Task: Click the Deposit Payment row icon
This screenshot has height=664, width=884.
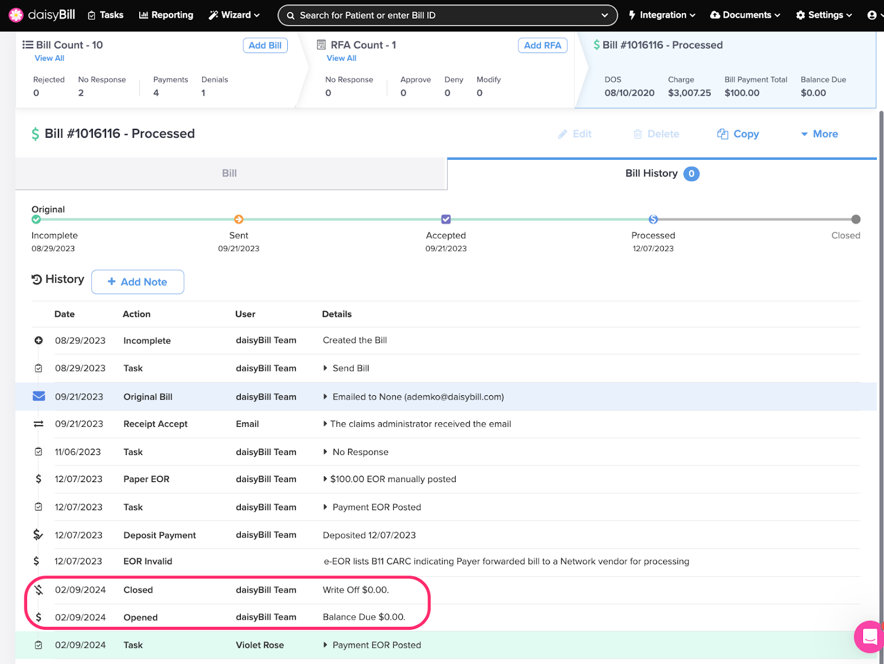Action: [x=38, y=535]
